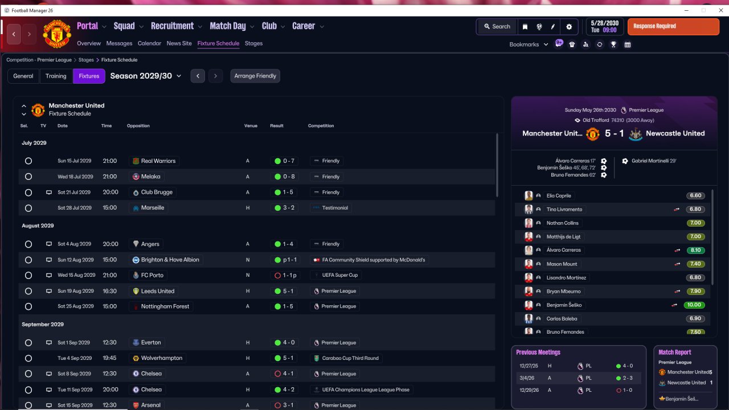Screen dimensions: 729x410
Task: Click the Real Warriors club badge
Action: point(136,161)
